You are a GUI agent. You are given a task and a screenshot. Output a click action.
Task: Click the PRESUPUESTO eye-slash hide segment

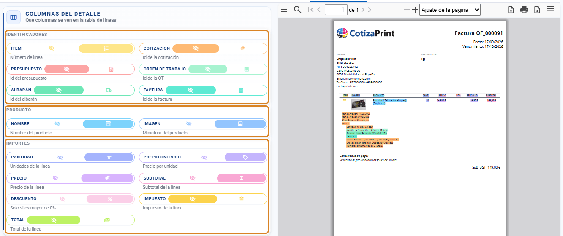coord(67,69)
